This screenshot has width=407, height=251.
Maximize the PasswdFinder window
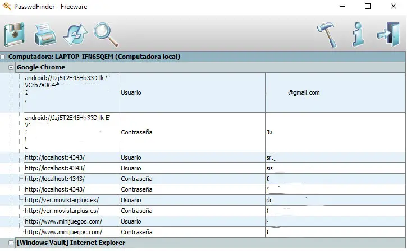[368, 6]
